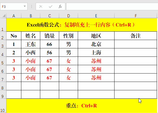
Task: Click '男' in row 4
Action: point(69,52)
